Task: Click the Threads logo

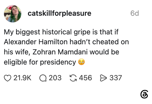Action: (144, 94)
